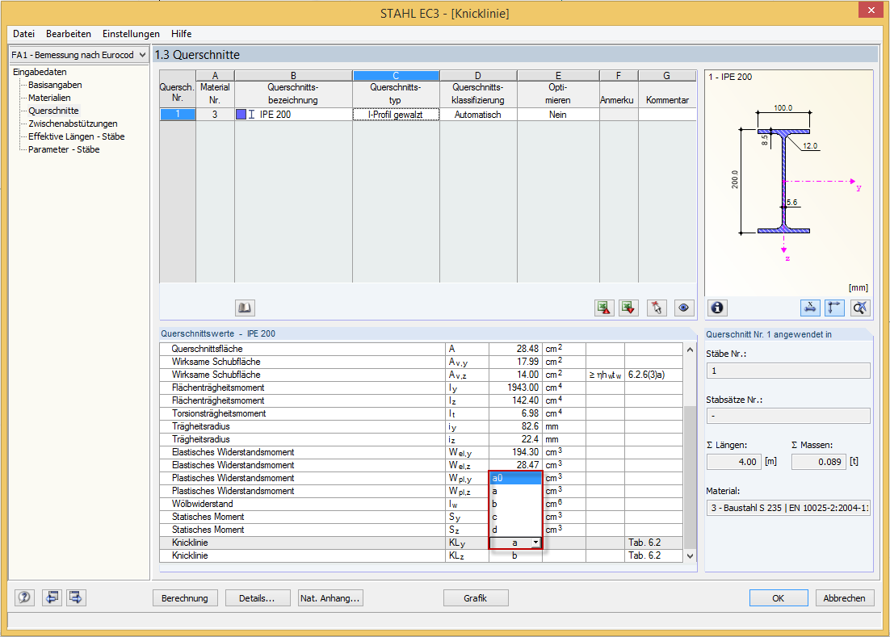This screenshot has height=637, width=890.
Task: Toggle principal axes display icon in preview
Action: coord(834,308)
